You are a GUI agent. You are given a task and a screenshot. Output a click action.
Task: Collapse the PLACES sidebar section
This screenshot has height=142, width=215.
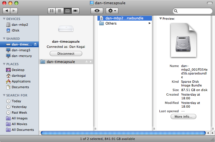click(4, 64)
